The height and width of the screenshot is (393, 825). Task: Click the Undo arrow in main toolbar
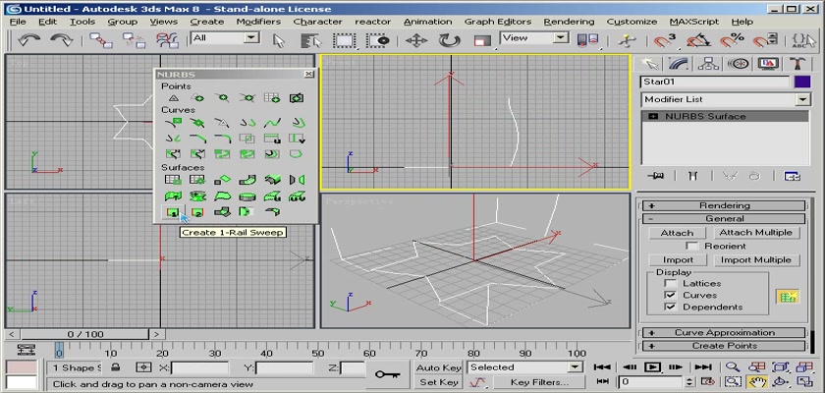point(27,40)
